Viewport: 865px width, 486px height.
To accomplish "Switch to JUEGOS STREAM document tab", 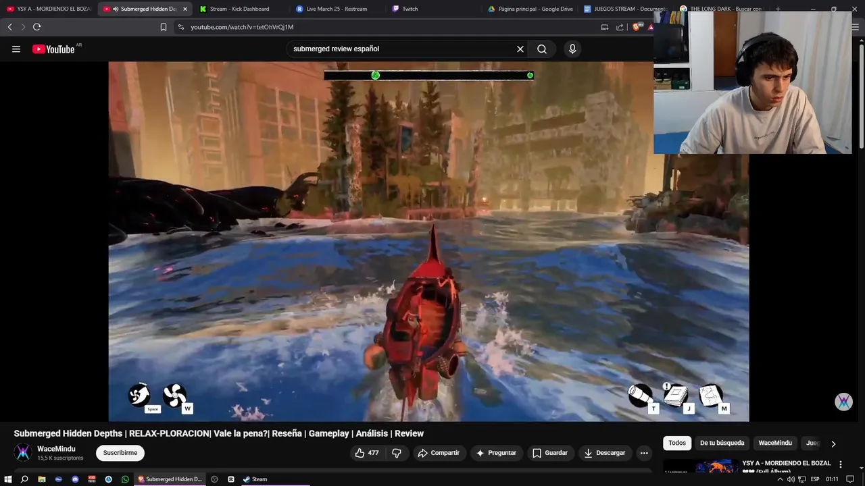I will pos(625,9).
